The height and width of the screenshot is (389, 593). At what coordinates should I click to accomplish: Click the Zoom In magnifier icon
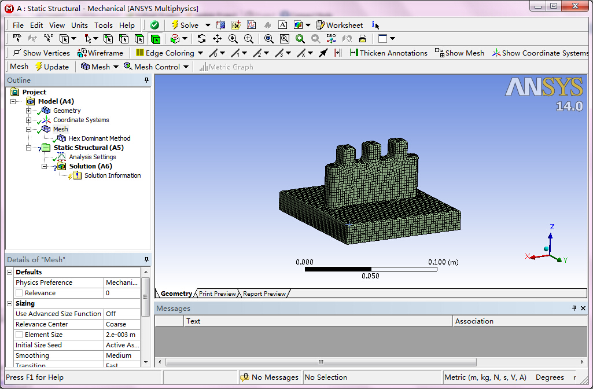pyautogui.click(x=248, y=39)
